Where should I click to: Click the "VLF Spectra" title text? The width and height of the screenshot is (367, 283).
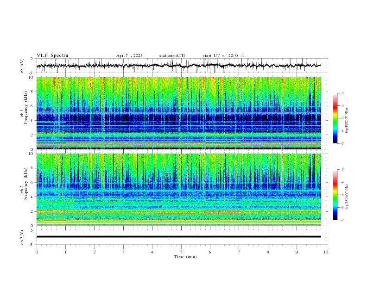(x=52, y=55)
